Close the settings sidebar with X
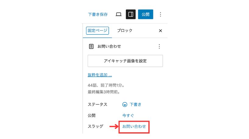 click(160, 31)
